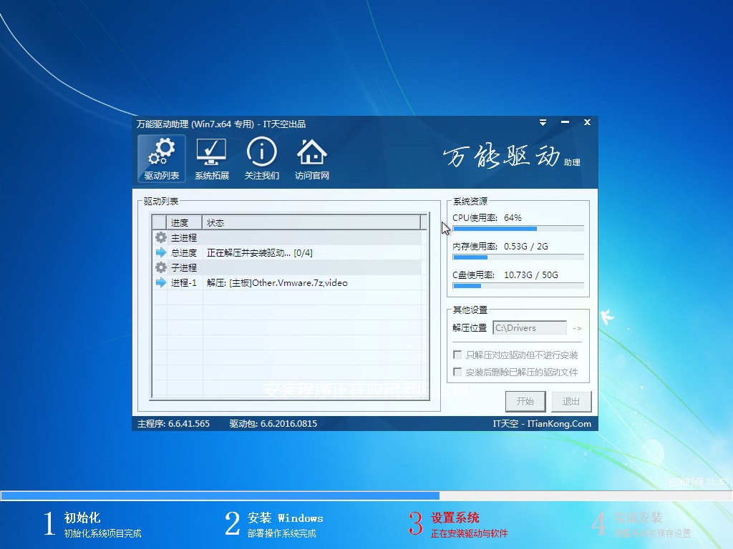Click disk usage value 10.73G / 50G

tap(531, 275)
